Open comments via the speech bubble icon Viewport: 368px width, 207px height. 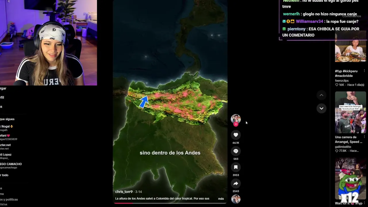236,151
